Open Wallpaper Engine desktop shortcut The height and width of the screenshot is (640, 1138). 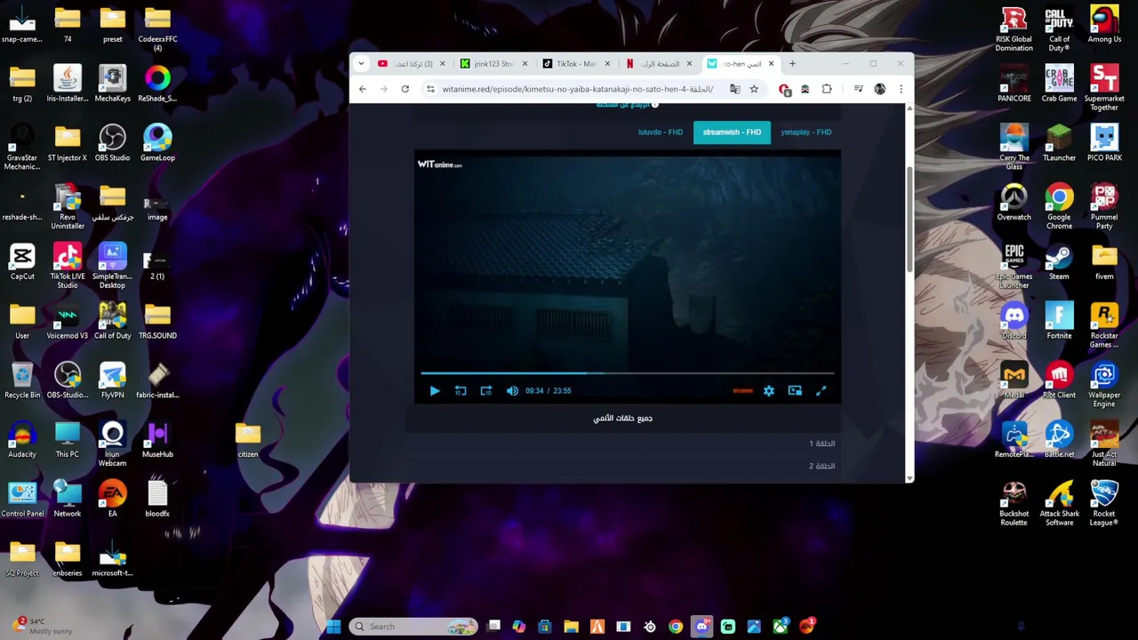pos(1104,384)
